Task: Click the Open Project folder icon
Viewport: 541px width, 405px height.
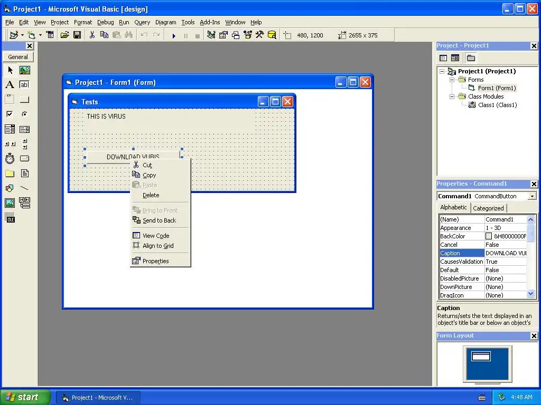Action: [x=64, y=35]
